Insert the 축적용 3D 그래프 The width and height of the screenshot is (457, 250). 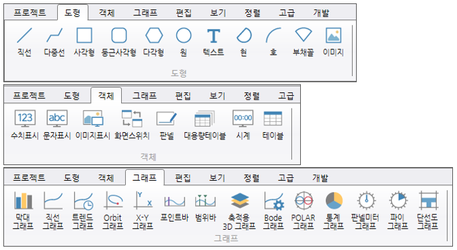[x=240, y=210]
